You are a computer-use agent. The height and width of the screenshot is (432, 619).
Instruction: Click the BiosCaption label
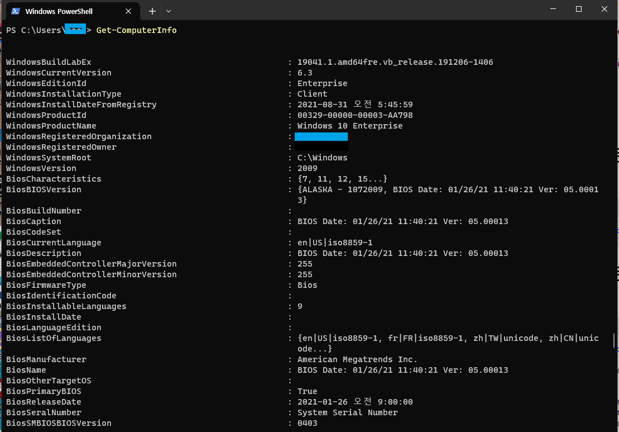(33, 221)
